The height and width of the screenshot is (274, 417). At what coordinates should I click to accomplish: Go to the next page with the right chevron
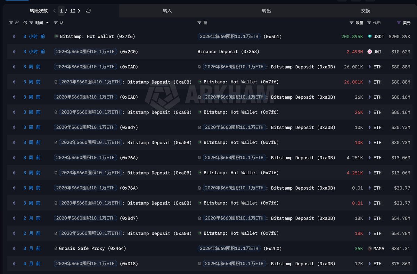coord(79,11)
